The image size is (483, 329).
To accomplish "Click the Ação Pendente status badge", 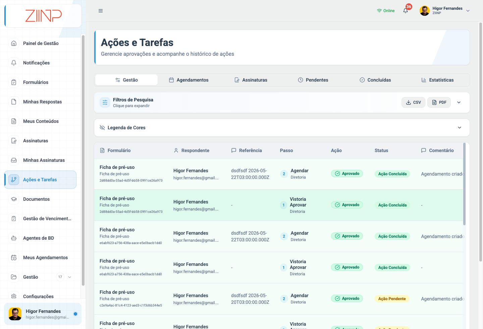I will 392,299.
